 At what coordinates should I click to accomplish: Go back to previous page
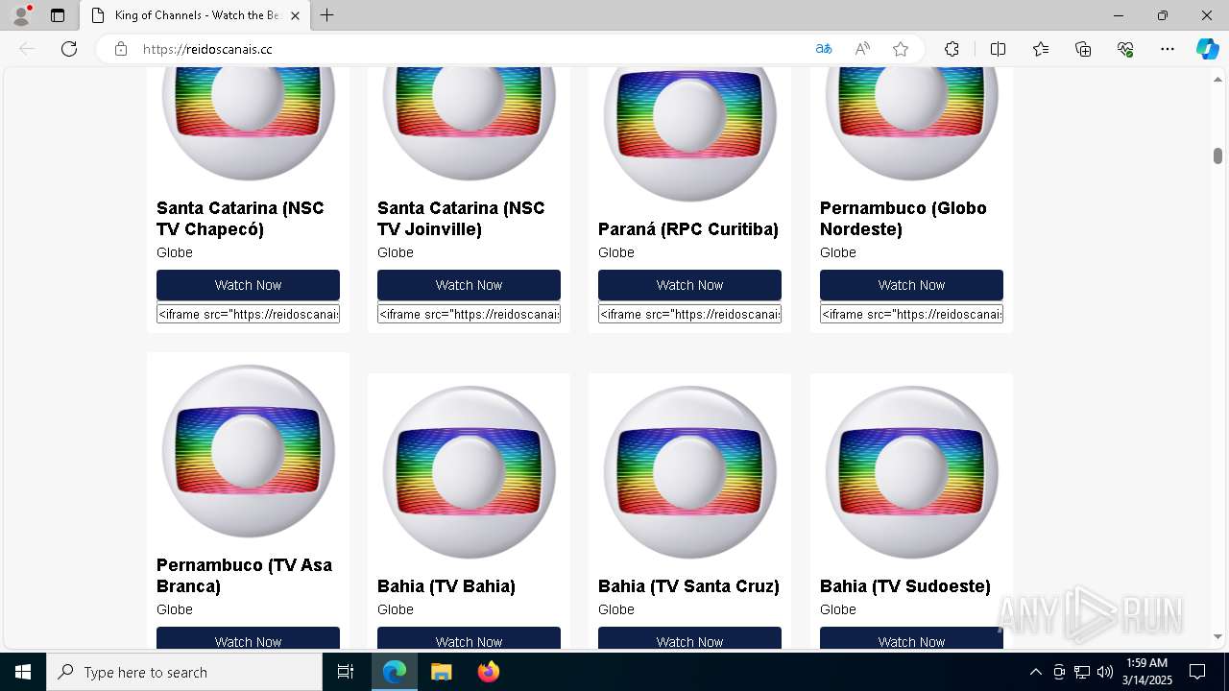point(27,49)
